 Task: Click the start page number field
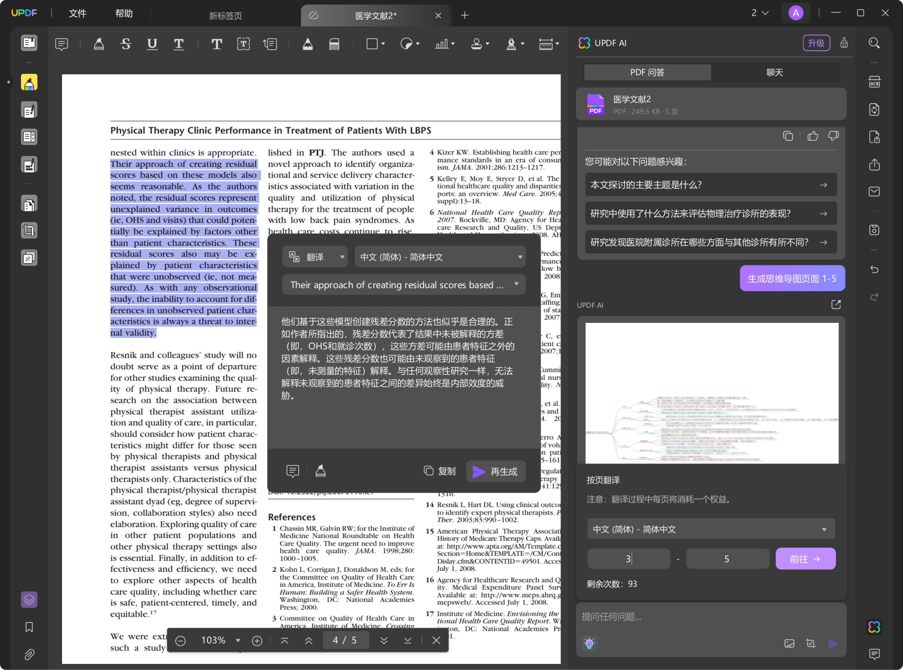[629, 559]
